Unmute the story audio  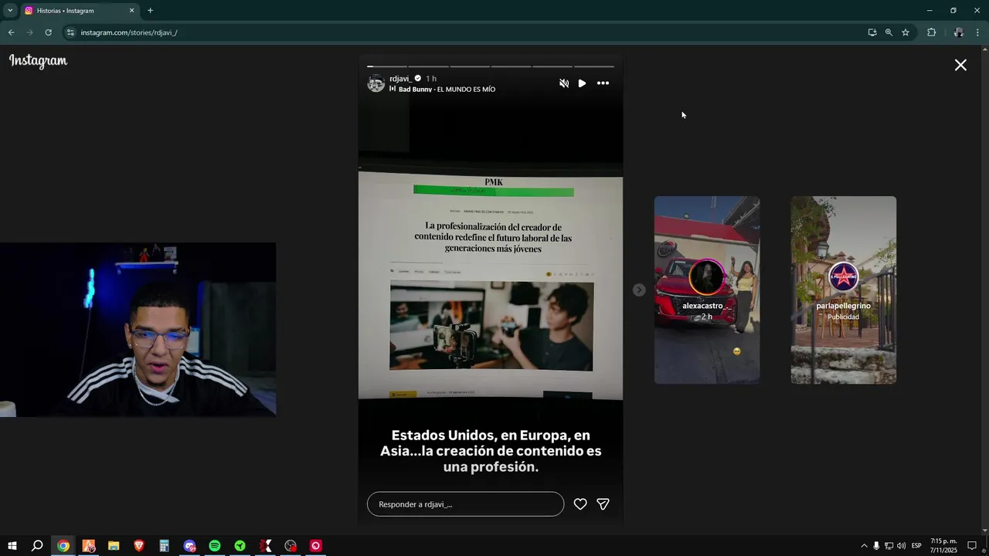point(564,83)
